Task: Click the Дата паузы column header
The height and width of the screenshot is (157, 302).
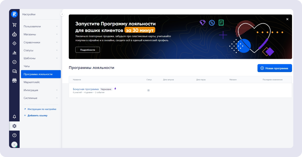Action: 201,80
